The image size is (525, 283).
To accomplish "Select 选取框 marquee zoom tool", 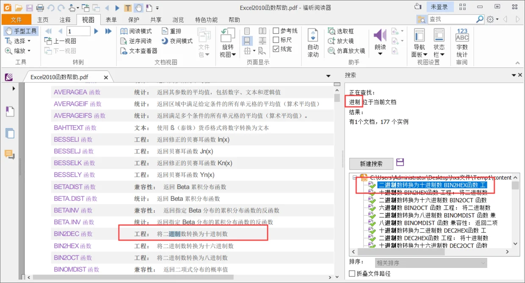I will pos(341,31).
